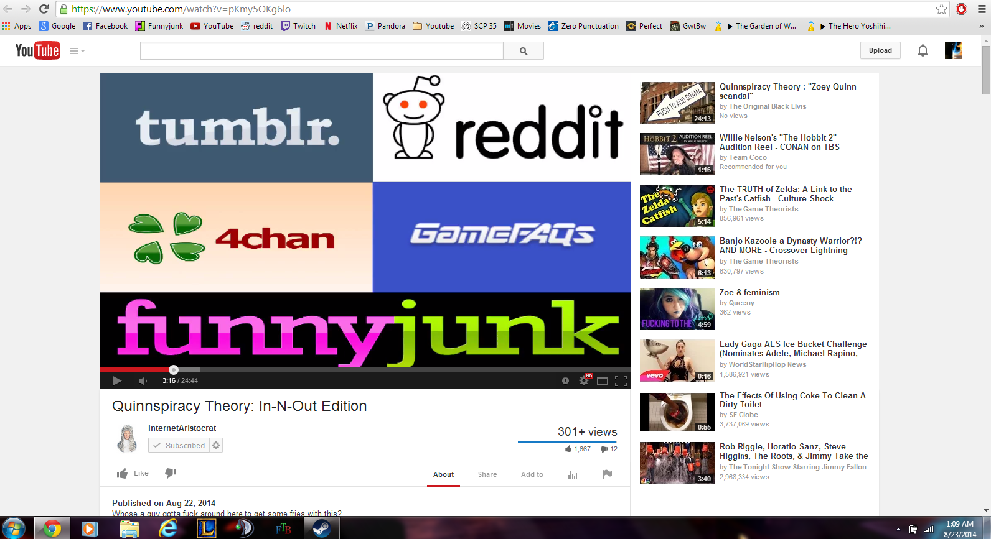The width and height of the screenshot is (991, 539).
Task: Open the Facebook bookmark
Action: pyautogui.click(x=105, y=26)
